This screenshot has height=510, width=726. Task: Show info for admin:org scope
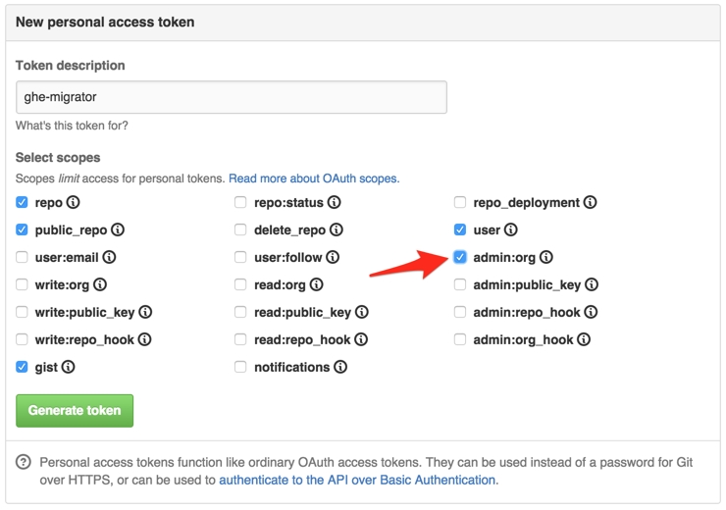point(546,258)
